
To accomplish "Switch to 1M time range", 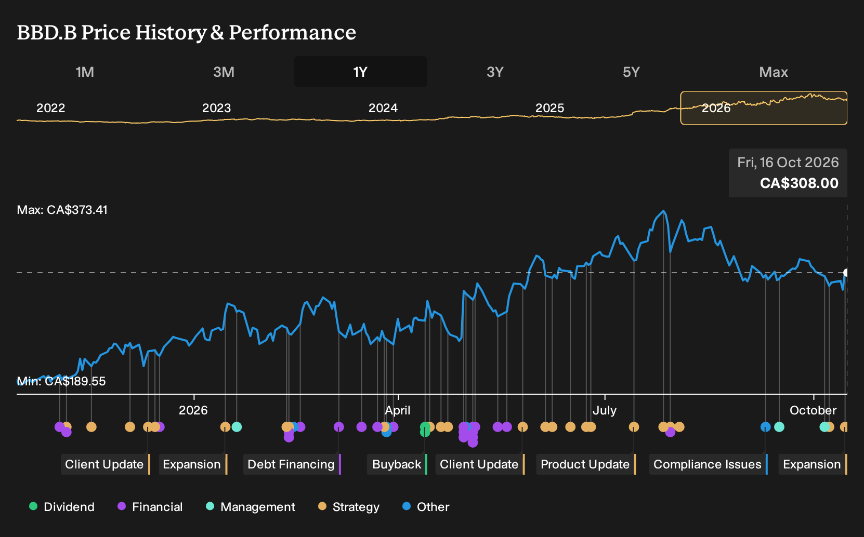I will coord(85,72).
